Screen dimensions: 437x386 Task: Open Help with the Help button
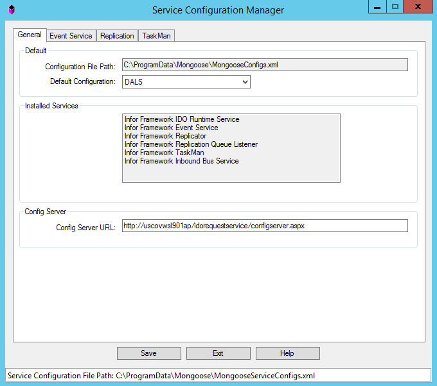click(287, 353)
